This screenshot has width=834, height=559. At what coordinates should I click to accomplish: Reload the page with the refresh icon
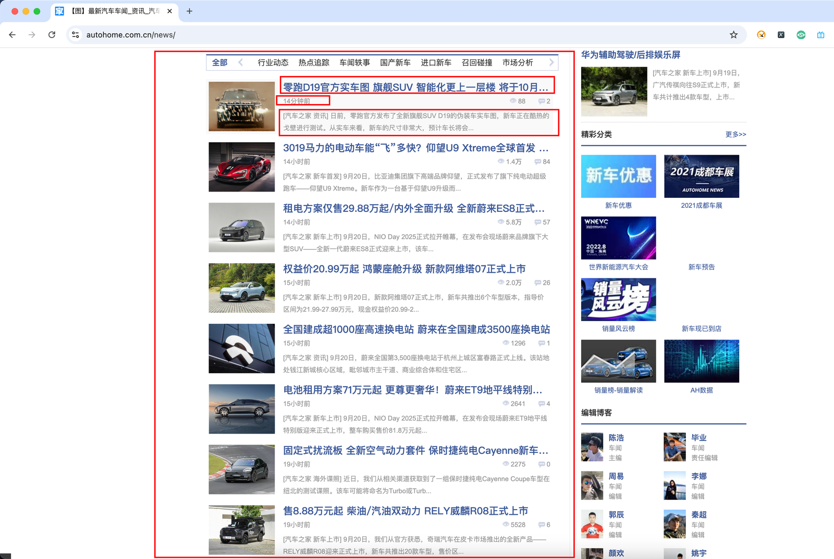52,35
